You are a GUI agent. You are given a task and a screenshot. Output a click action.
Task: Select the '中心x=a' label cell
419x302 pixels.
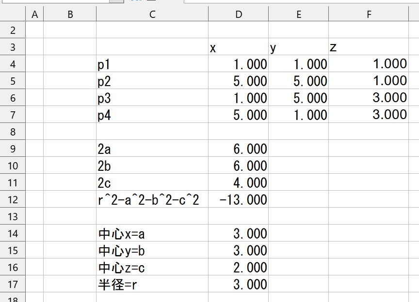(x=152, y=233)
